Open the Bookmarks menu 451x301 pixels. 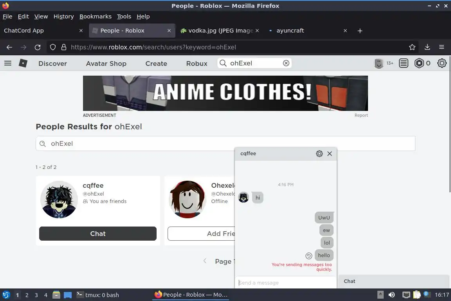[95, 16]
